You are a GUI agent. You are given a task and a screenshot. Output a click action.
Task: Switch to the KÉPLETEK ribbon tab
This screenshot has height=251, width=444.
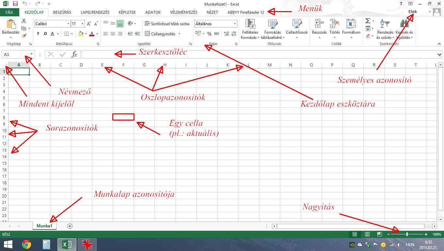tap(127, 12)
